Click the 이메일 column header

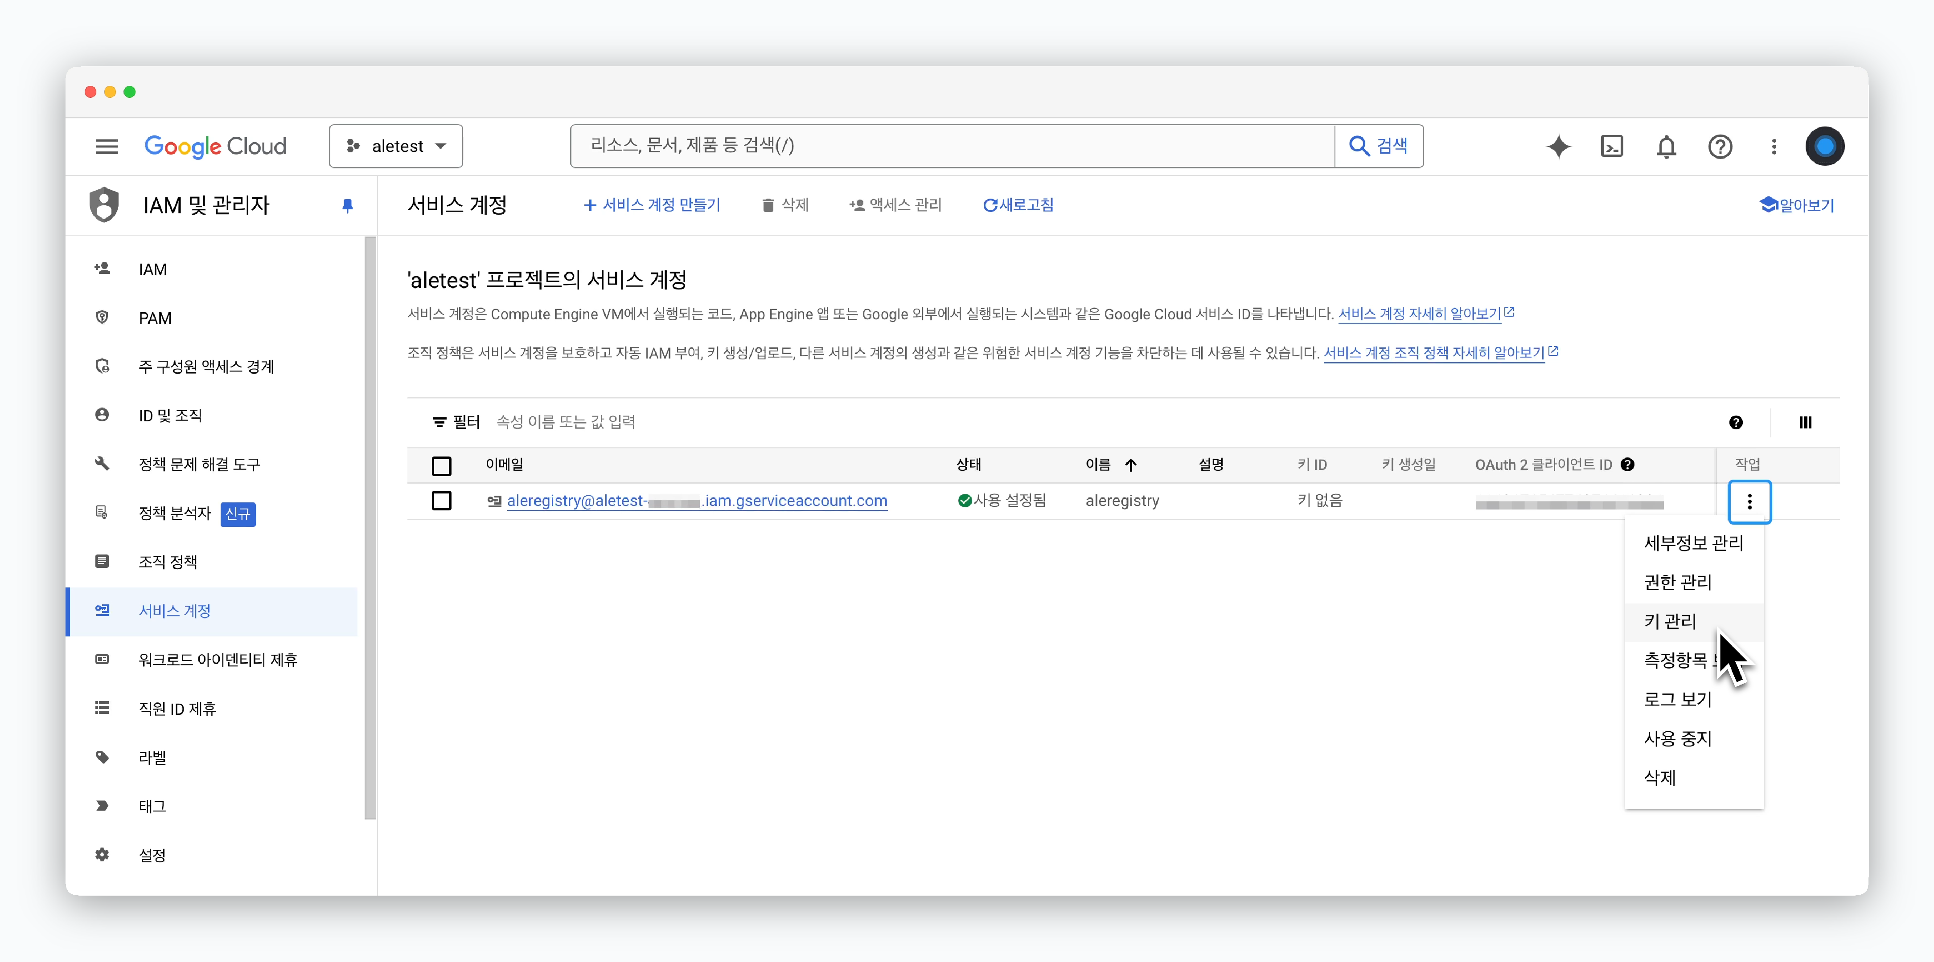click(505, 465)
